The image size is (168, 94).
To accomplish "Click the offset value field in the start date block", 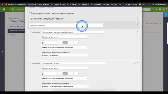I will click(x=50, y=74).
